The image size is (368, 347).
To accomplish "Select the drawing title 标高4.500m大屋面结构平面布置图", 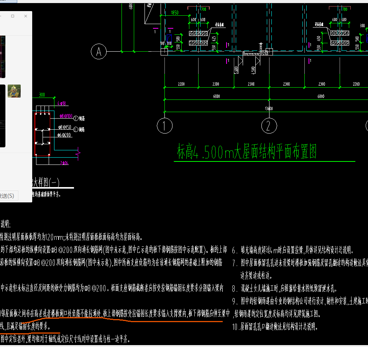I will (246, 152).
